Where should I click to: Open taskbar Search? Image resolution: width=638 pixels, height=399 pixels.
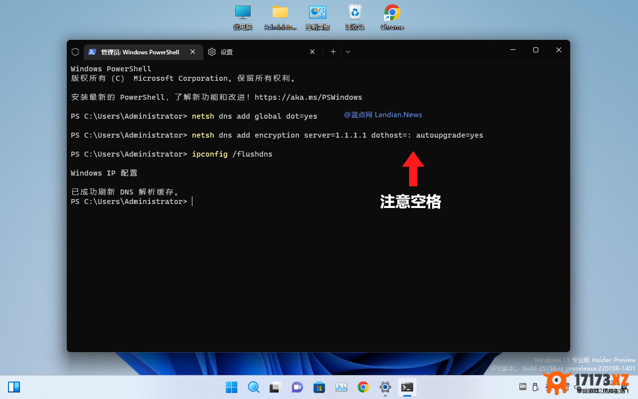254,387
